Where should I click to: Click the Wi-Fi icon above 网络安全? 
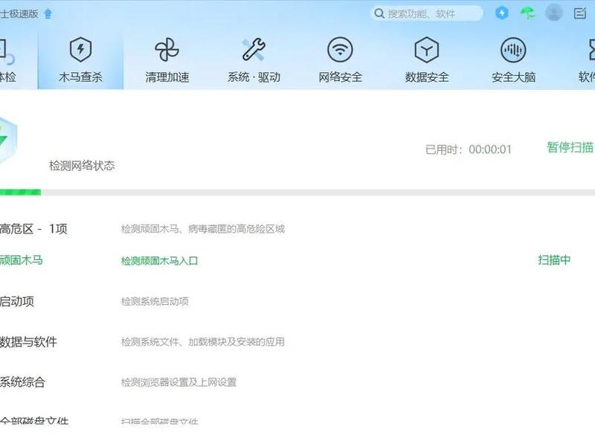click(x=340, y=49)
